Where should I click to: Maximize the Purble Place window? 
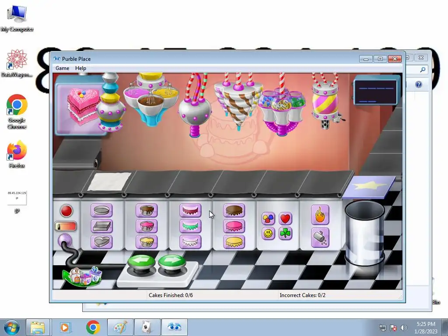click(x=380, y=59)
